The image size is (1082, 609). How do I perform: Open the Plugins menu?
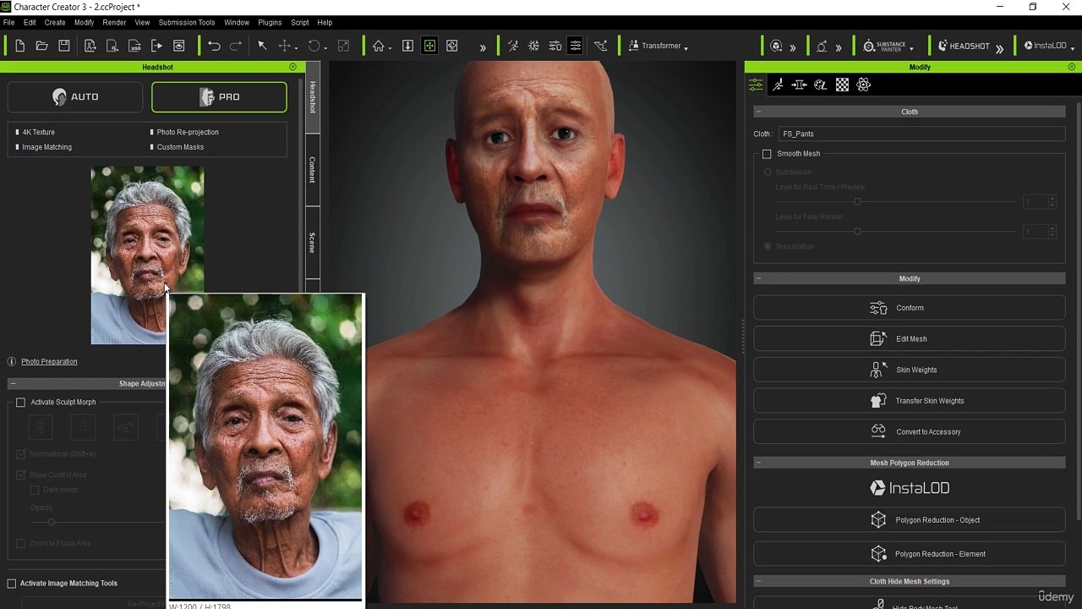[270, 23]
